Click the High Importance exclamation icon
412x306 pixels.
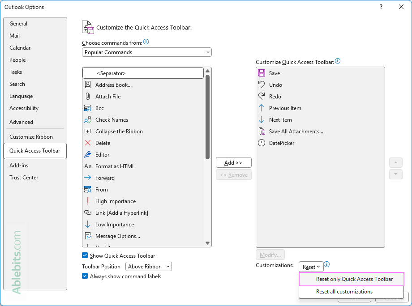coord(88,201)
